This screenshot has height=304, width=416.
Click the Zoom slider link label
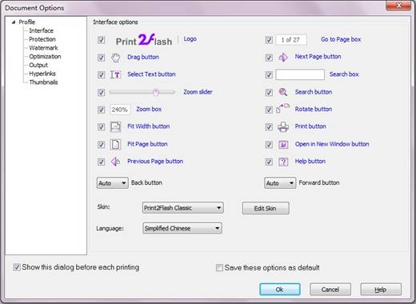[x=198, y=92]
